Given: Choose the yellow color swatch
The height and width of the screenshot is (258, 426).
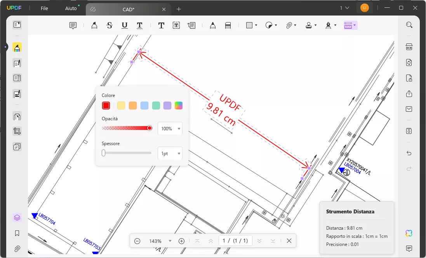Looking at the screenshot, I should click(x=121, y=106).
